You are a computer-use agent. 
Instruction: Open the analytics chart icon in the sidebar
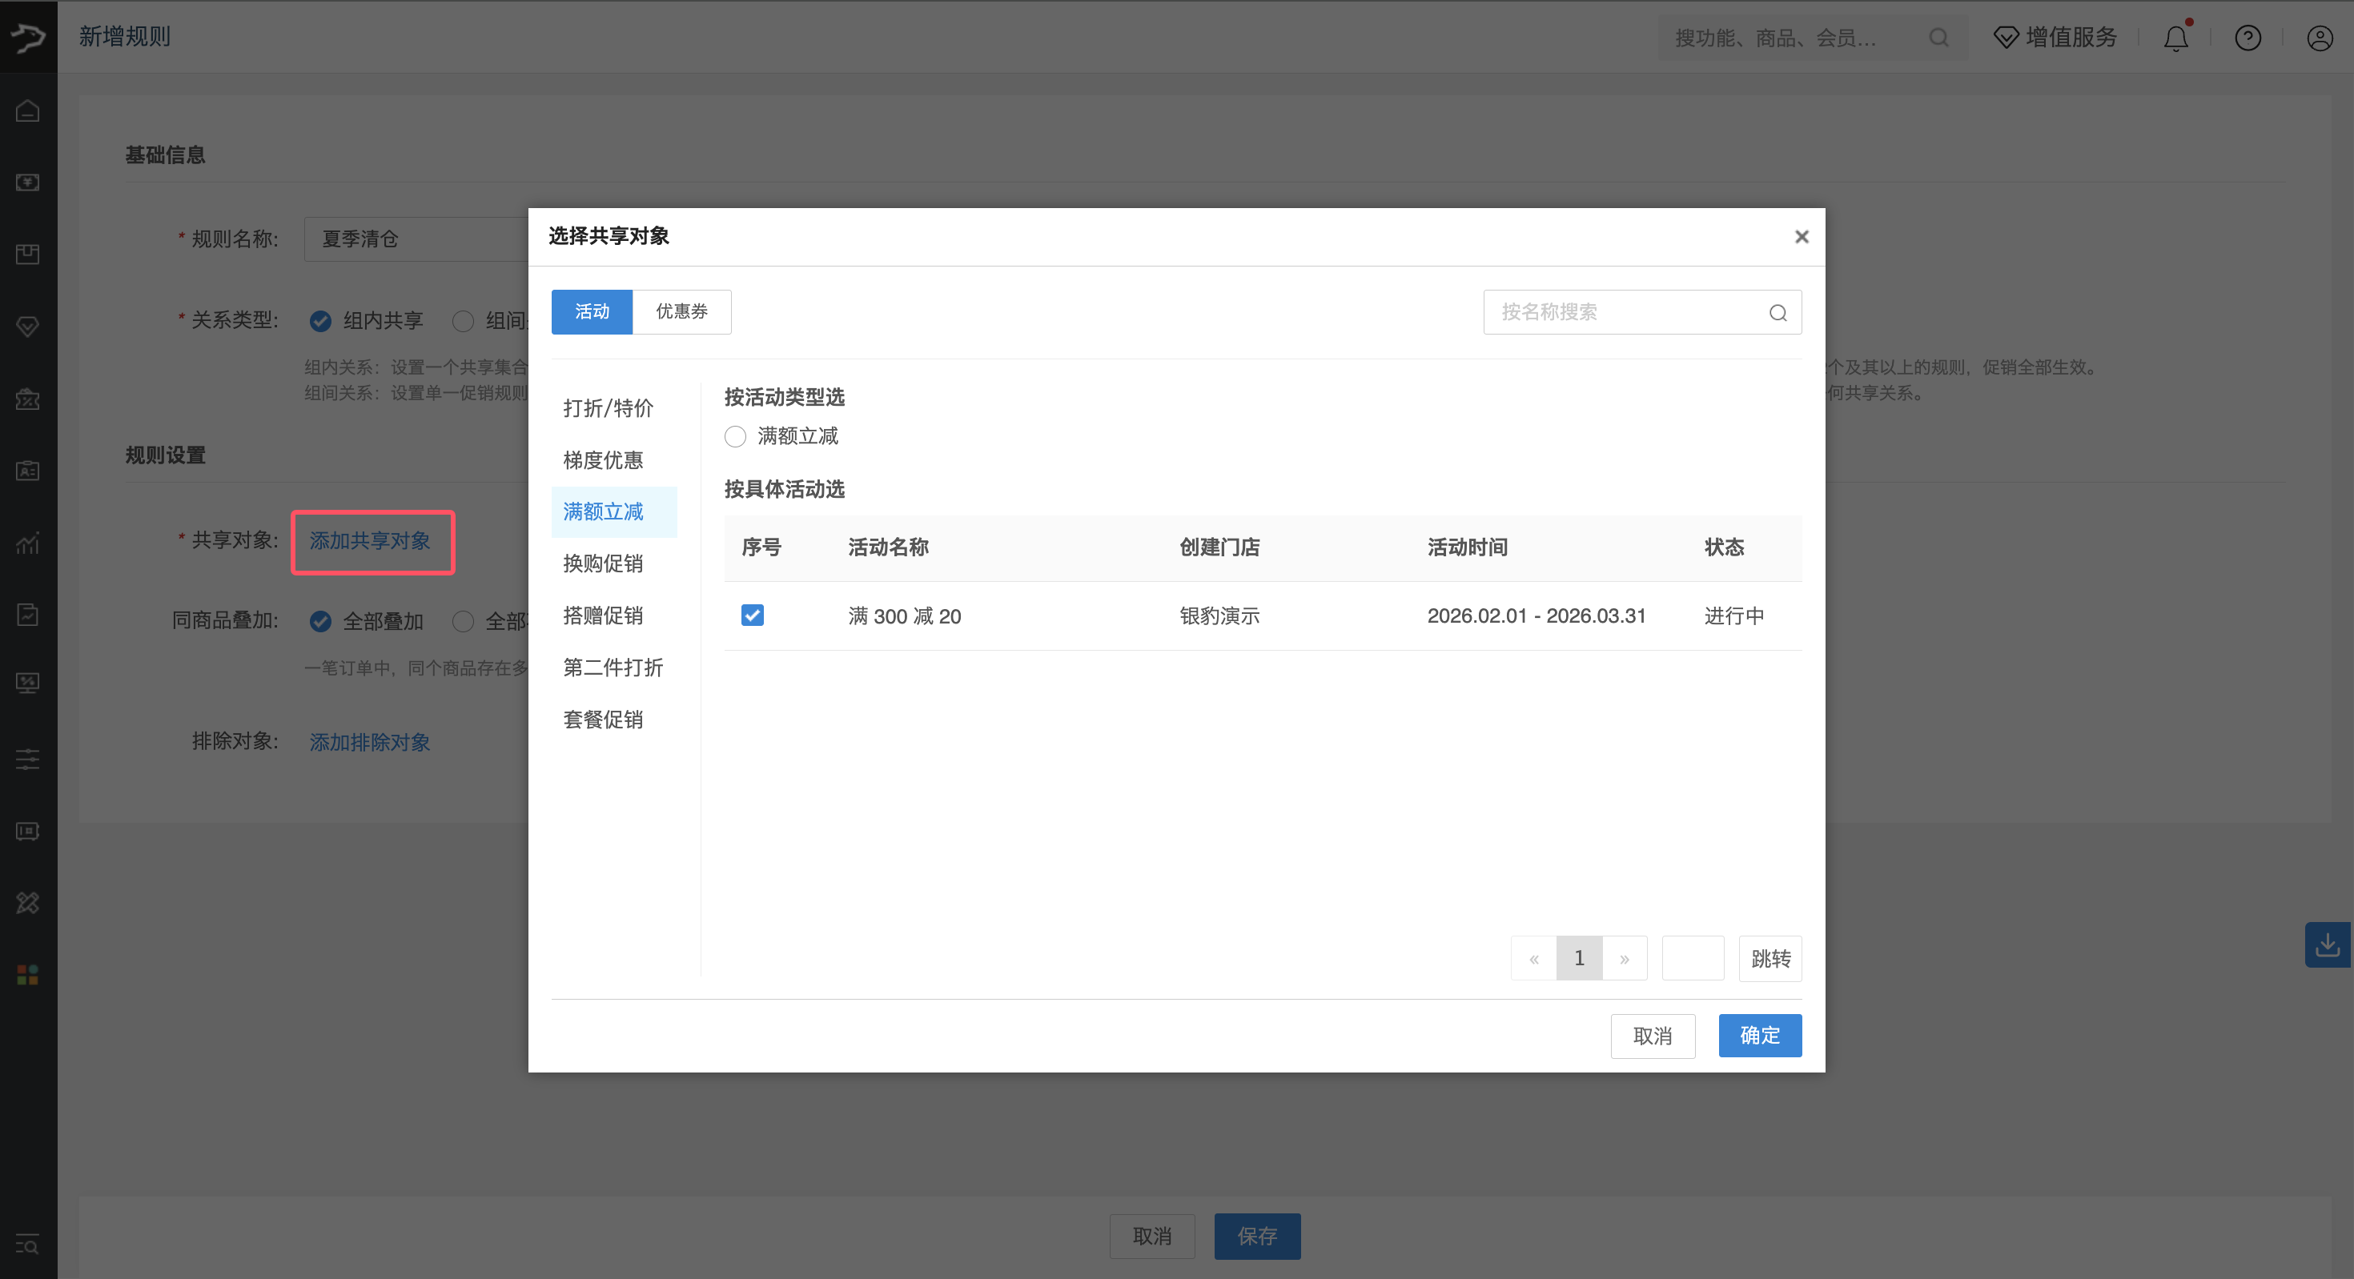point(27,543)
